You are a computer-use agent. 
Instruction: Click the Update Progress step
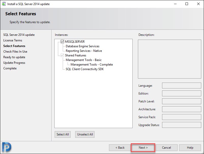(x=14, y=63)
